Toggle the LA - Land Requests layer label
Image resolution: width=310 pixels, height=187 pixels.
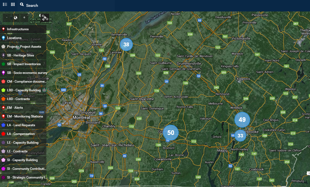21,125
